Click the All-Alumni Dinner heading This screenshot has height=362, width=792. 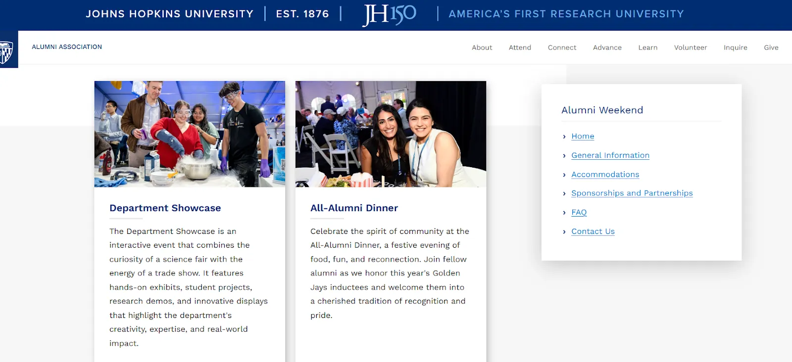(x=354, y=208)
